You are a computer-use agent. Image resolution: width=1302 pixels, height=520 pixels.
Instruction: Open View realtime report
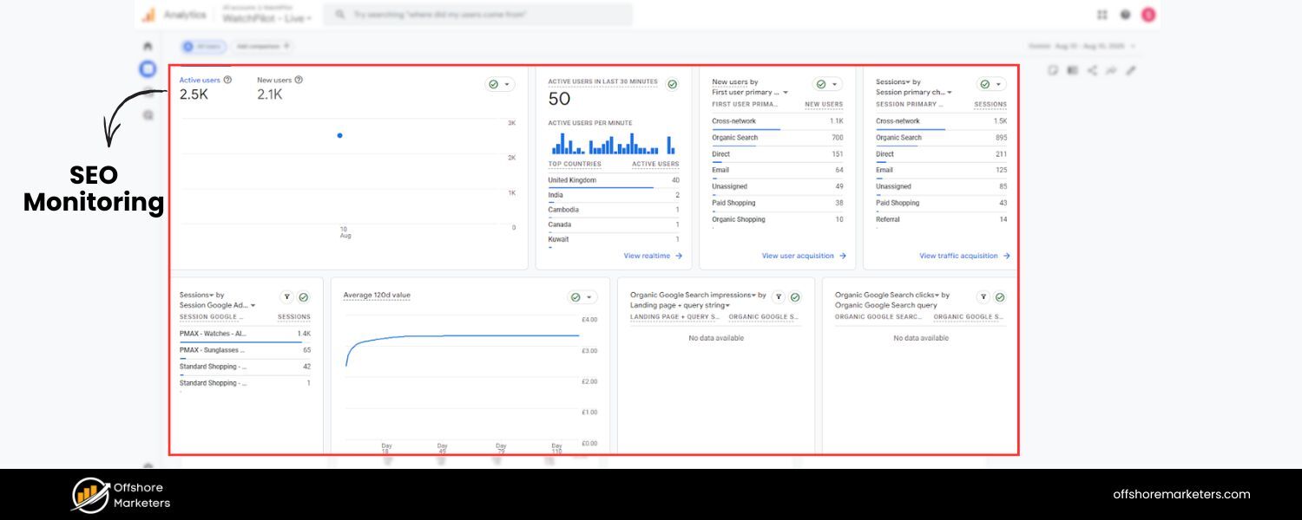[x=651, y=256]
